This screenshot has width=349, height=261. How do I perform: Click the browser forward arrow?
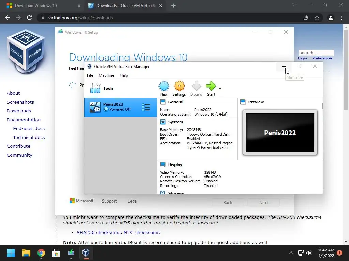[18, 18]
